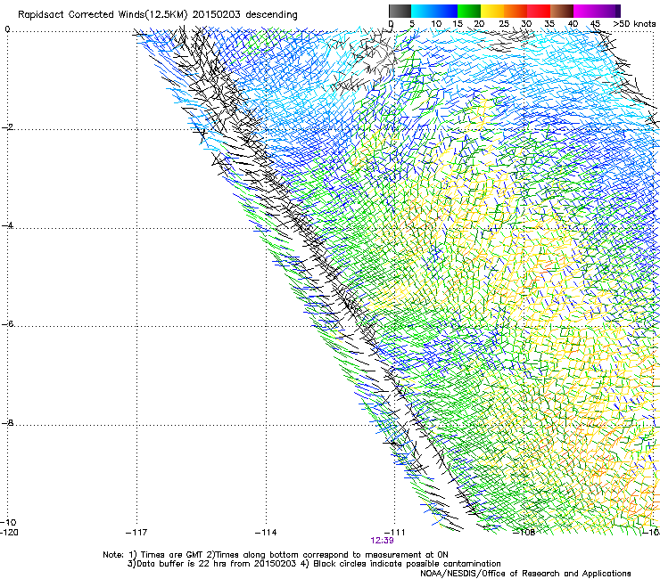The width and height of the screenshot is (660, 579).
Task: Click the 0 latitude axis label
Action: coord(7,29)
